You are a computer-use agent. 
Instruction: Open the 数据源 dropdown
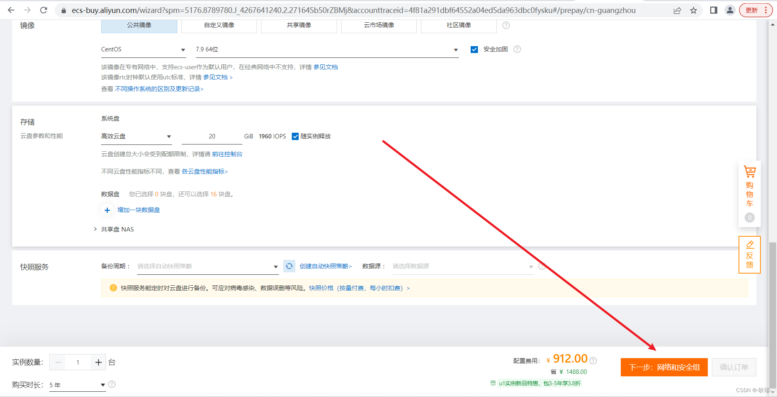click(463, 266)
